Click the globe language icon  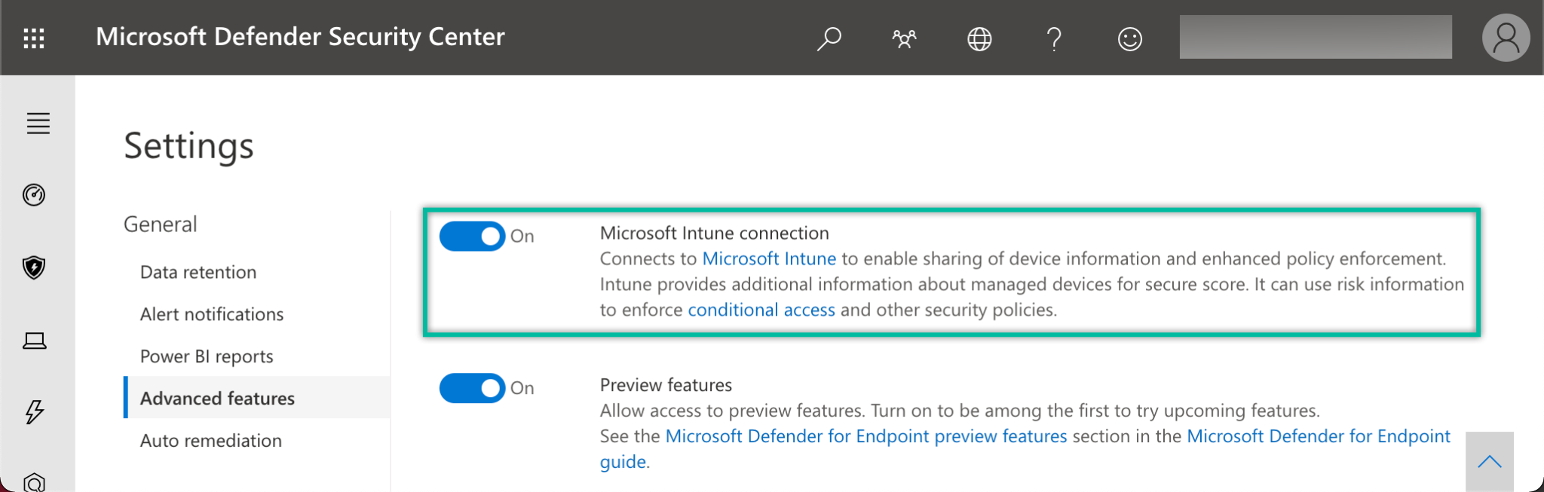(x=979, y=38)
